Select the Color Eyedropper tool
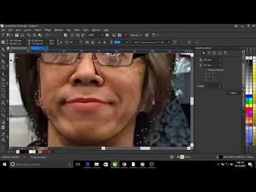 click(3, 134)
